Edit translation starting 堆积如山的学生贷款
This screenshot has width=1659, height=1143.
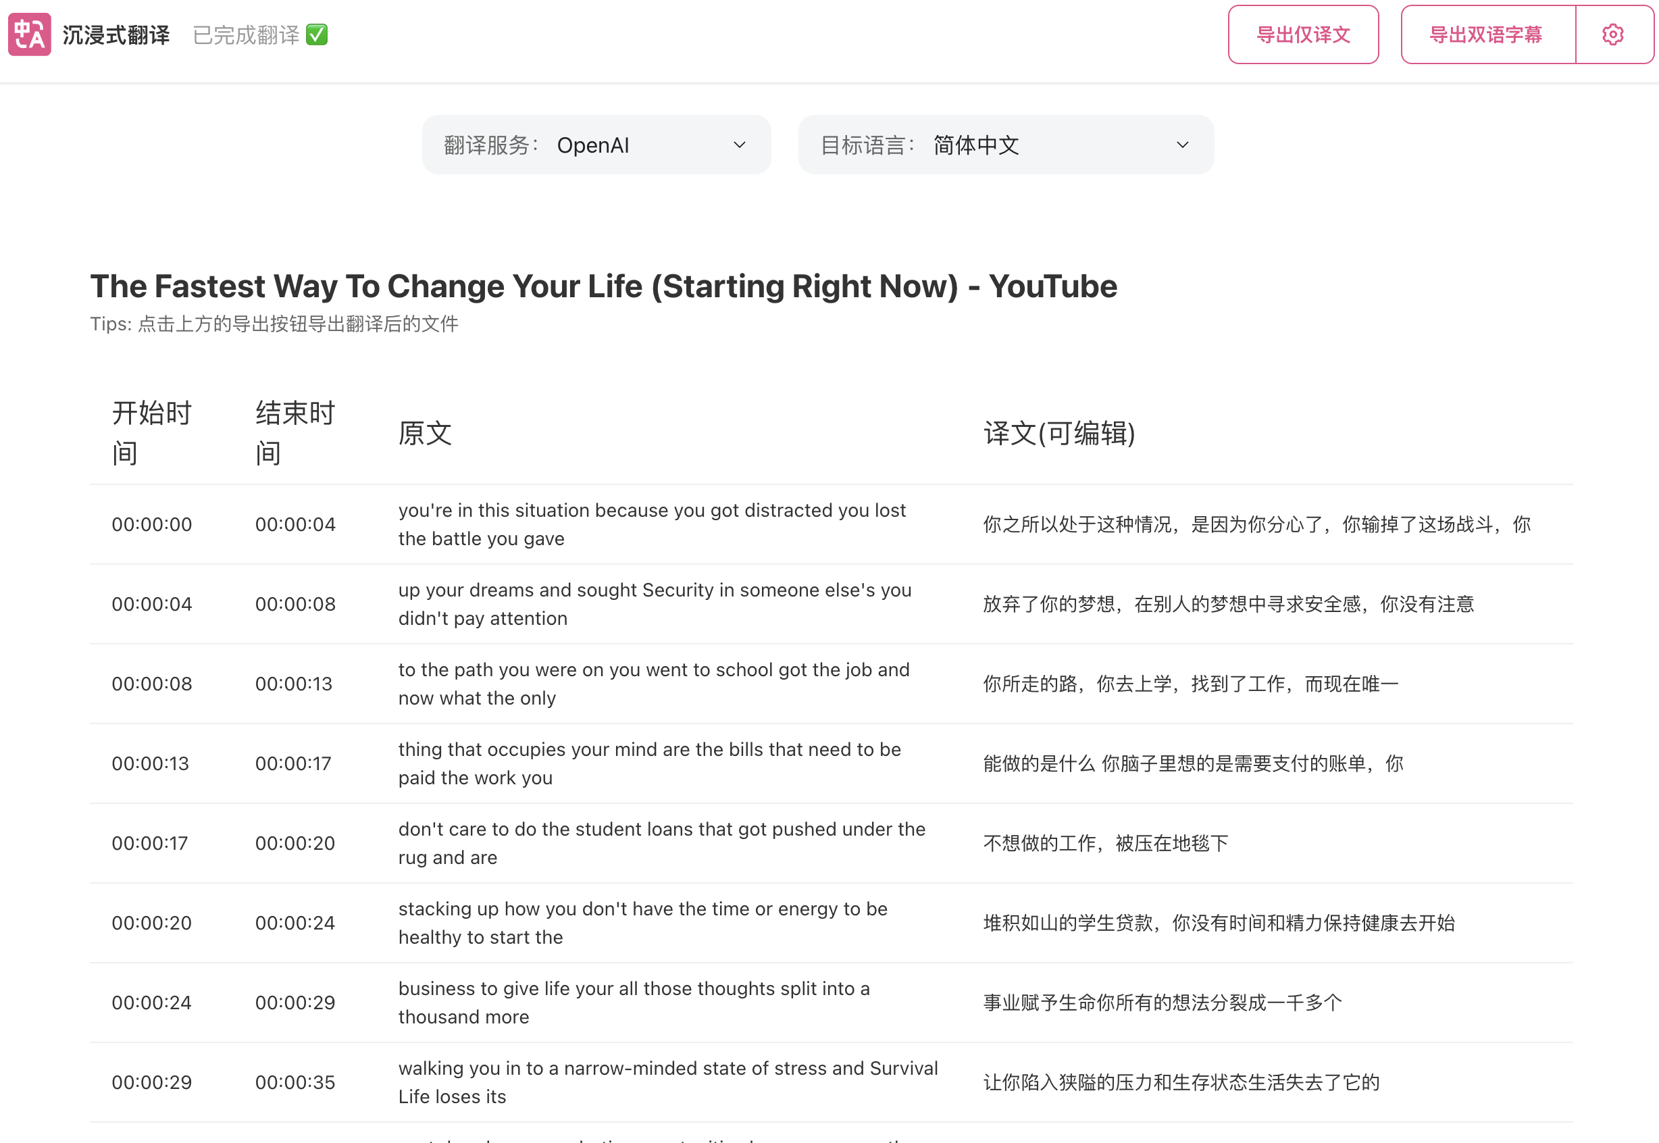pyautogui.click(x=1218, y=923)
